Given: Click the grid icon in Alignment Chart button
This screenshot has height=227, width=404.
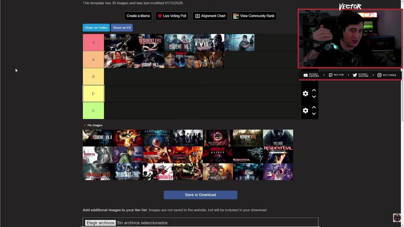Looking at the screenshot, I should 198,16.
